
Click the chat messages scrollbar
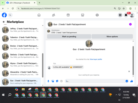[x=133, y=61]
